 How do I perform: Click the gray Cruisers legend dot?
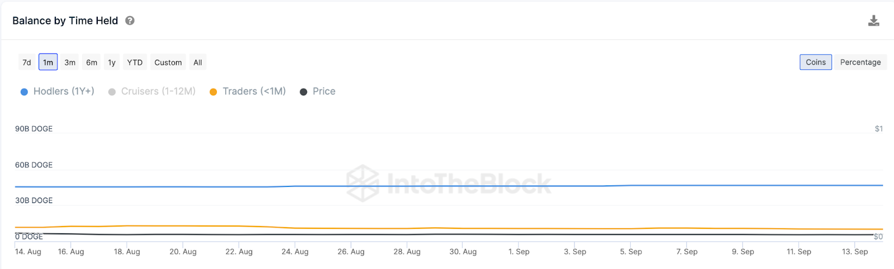pos(112,92)
